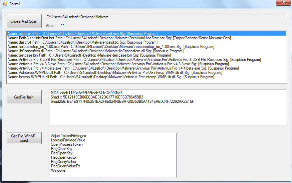Click the MD5 hash line
The height and width of the screenshot is (183, 292).
pyautogui.click(x=86, y=93)
